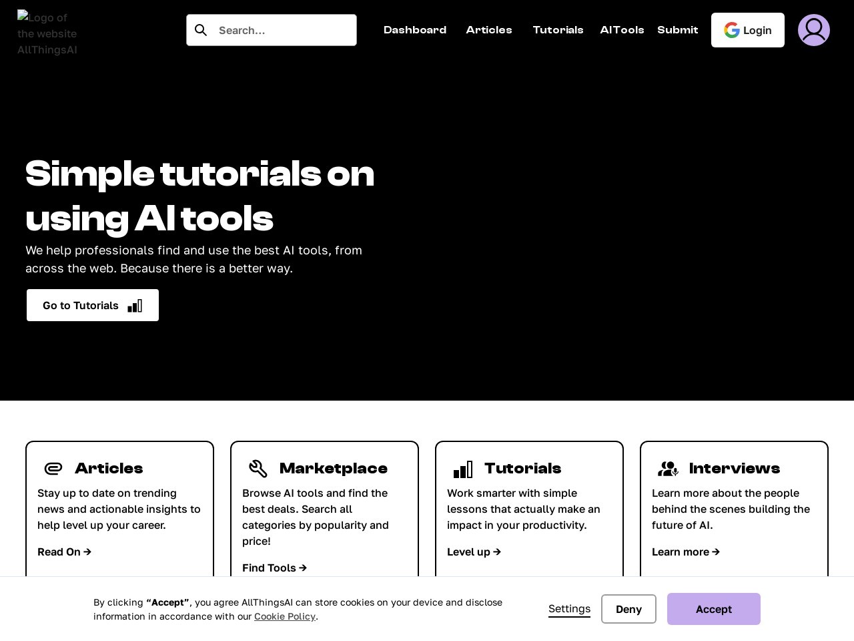Accept the cookie consent banner

[x=713, y=609]
